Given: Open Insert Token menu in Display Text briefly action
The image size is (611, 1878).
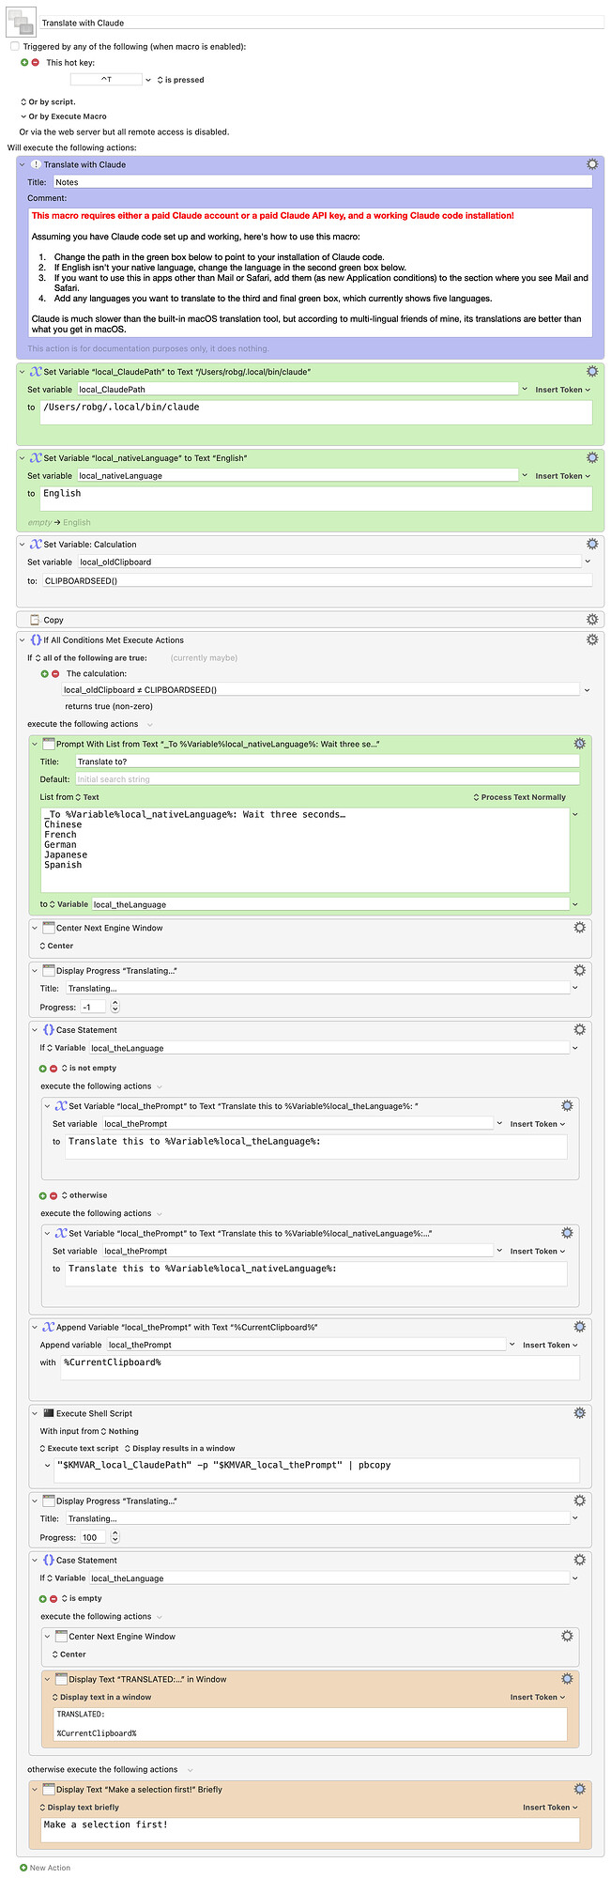Looking at the screenshot, I should (x=550, y=1807).
